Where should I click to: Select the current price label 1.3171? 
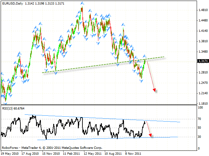(203, 61)
